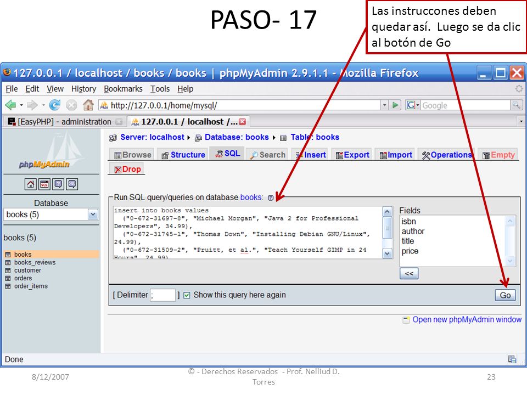Open forward button history dropdown arrow

pyautogui.click(x=43, y=105)
